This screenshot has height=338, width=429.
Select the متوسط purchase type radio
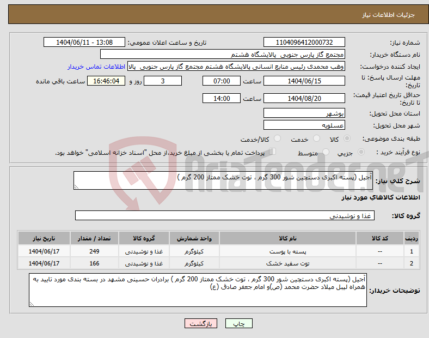[326, 153]
